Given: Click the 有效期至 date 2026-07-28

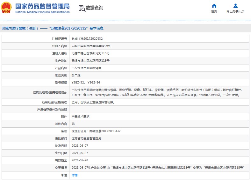Looking at the screenshot, I should tap(80, 160).
